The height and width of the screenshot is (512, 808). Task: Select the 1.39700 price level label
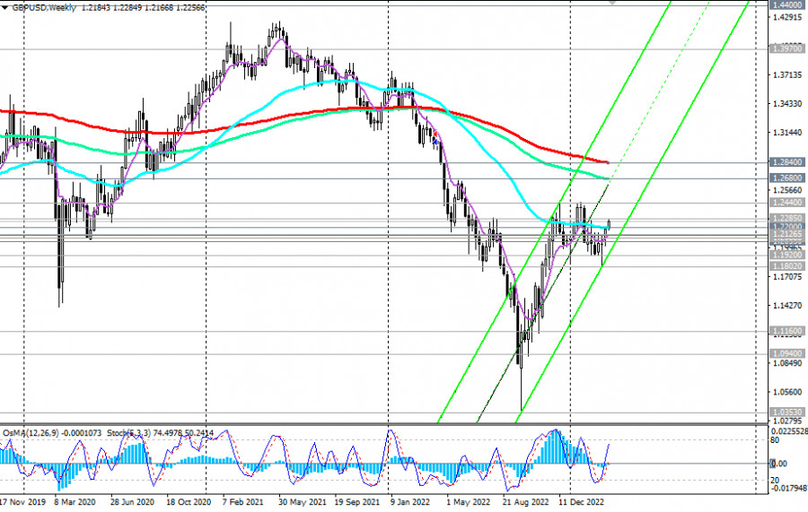click(x=787, y=48)
